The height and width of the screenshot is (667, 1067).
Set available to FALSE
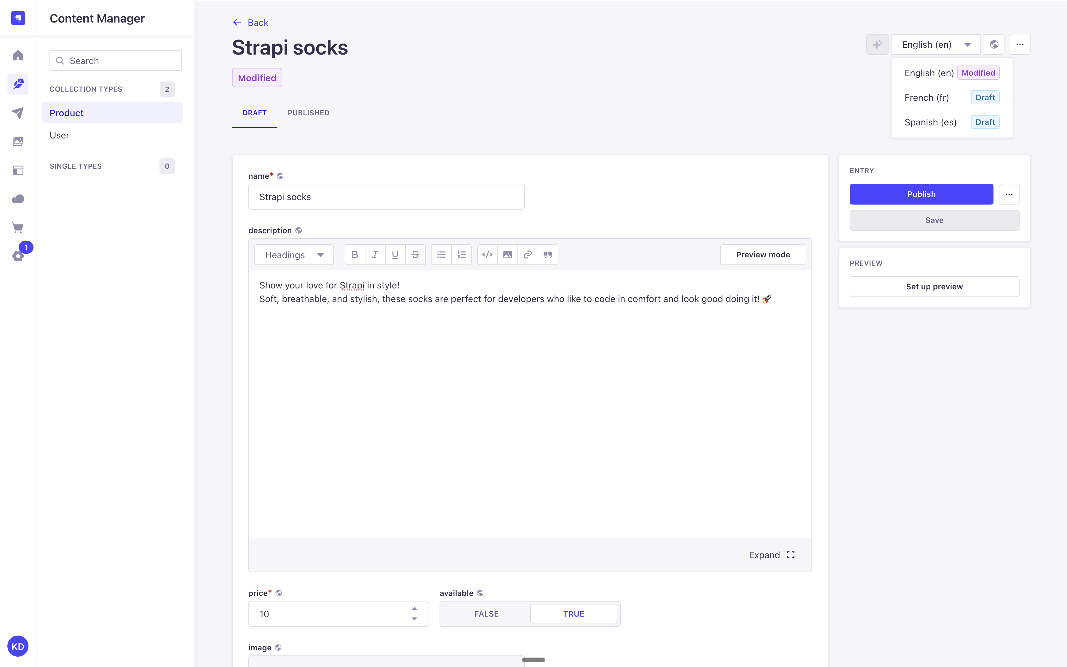486,614
